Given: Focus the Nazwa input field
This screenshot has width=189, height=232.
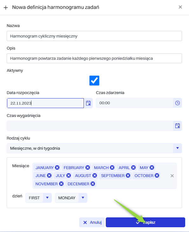Looking at the screenshot, I should pyautogui.click(x=94, y=36).
